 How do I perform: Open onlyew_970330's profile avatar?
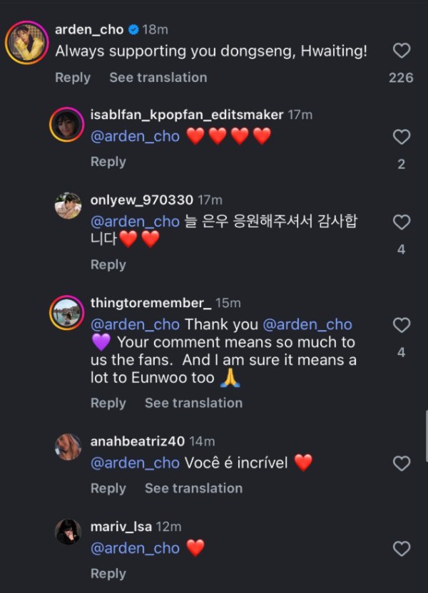pyautogui.click(x=68, y=205)
